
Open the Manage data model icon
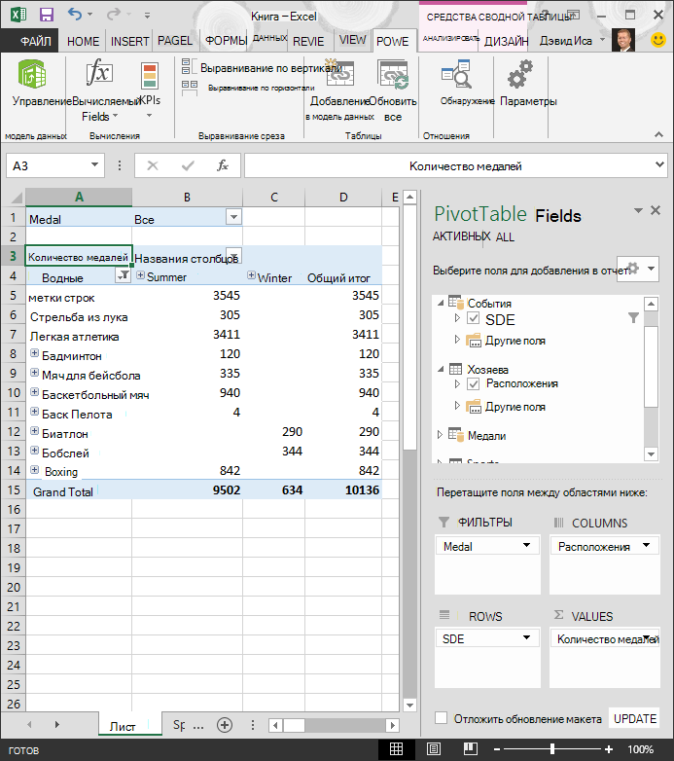pos(32,74)
